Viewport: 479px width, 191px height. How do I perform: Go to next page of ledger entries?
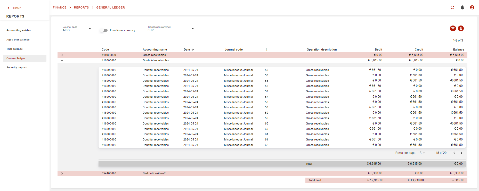pyautogui.click(x=461, y=153)
